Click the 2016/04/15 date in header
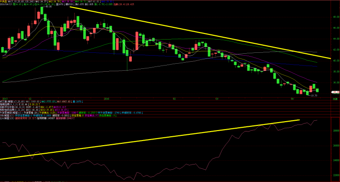 point(6,4)
